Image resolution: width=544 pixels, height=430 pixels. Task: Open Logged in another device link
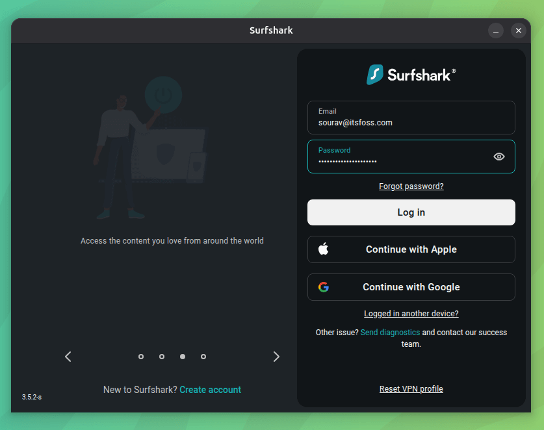[x=411, y=314]
